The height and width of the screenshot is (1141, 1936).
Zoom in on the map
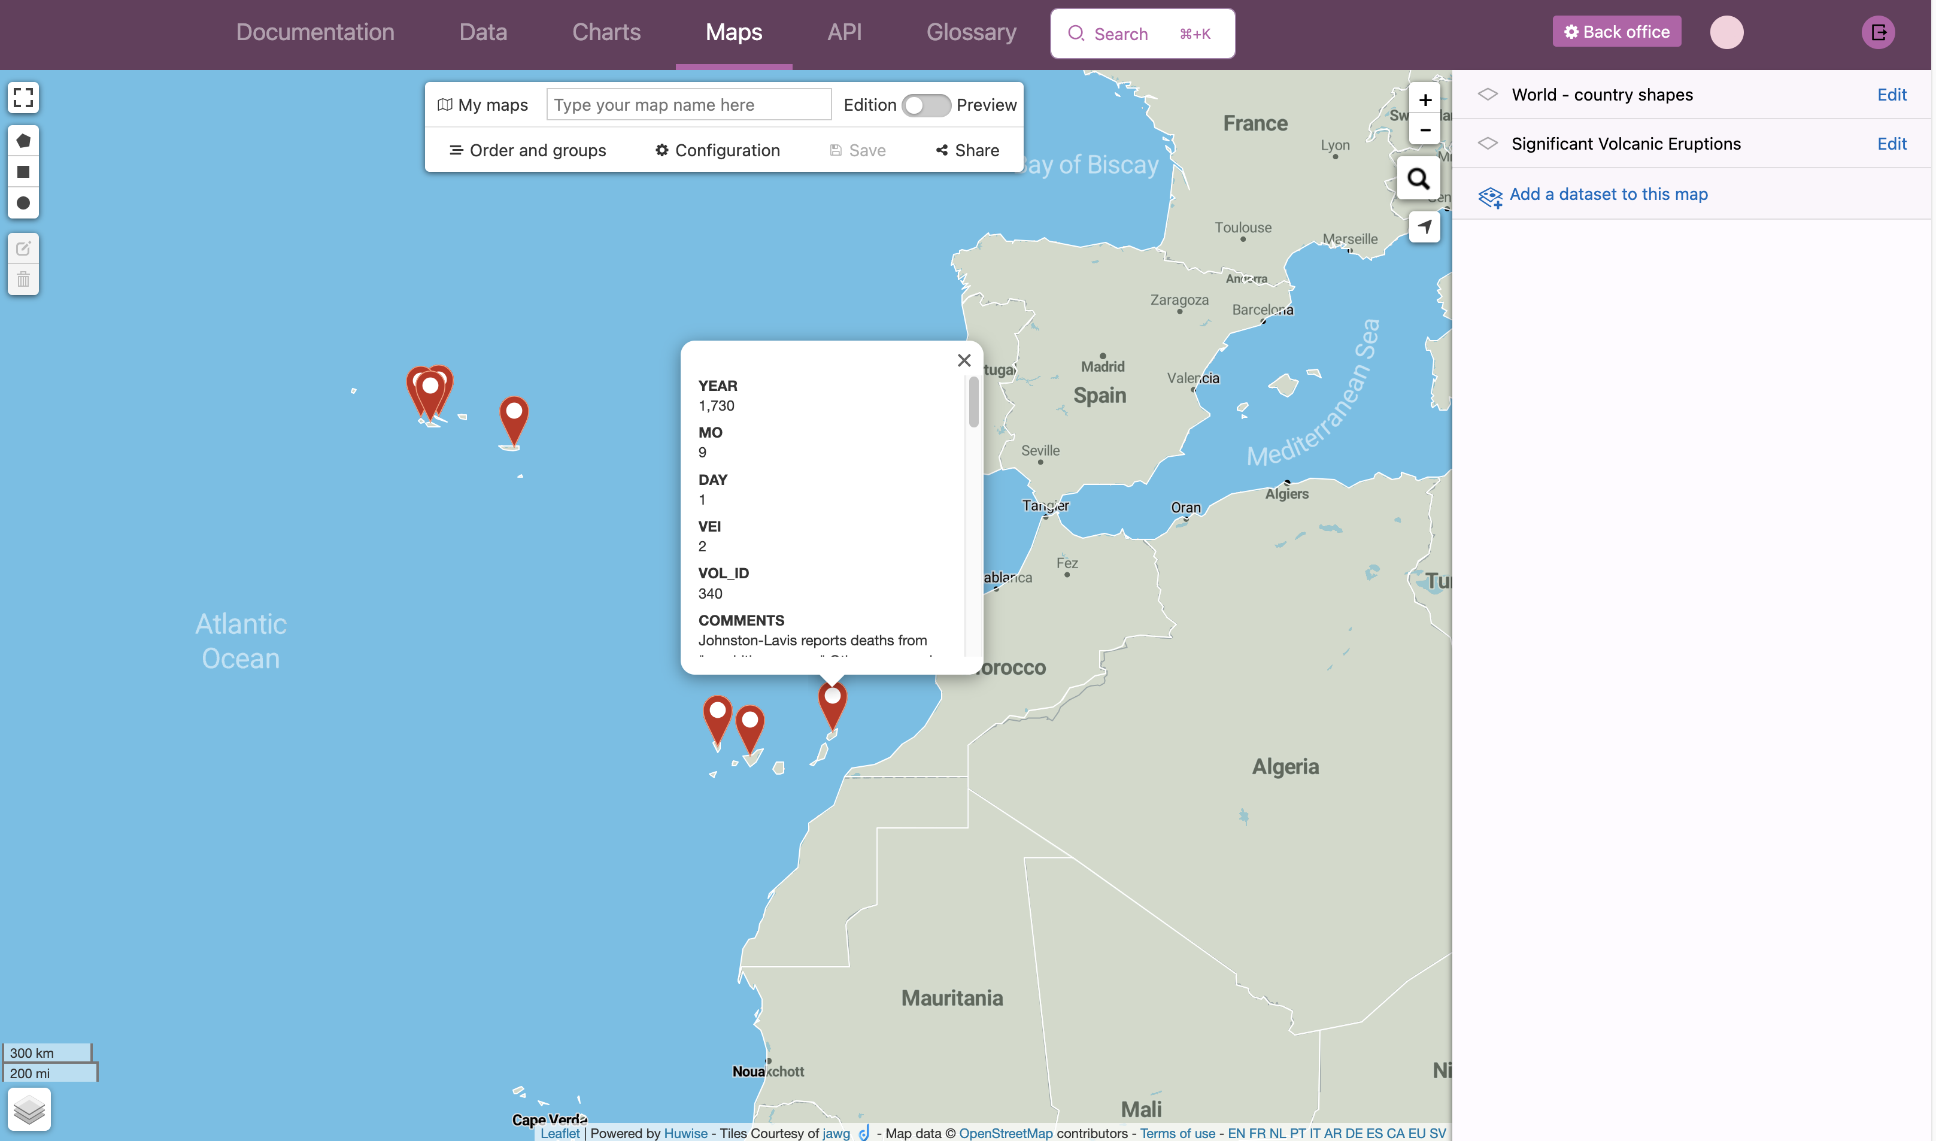point(1424,100)
